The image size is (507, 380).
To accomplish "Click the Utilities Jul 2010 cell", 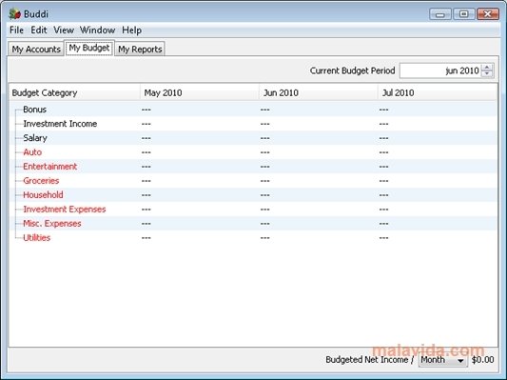I will pos(438,237).
